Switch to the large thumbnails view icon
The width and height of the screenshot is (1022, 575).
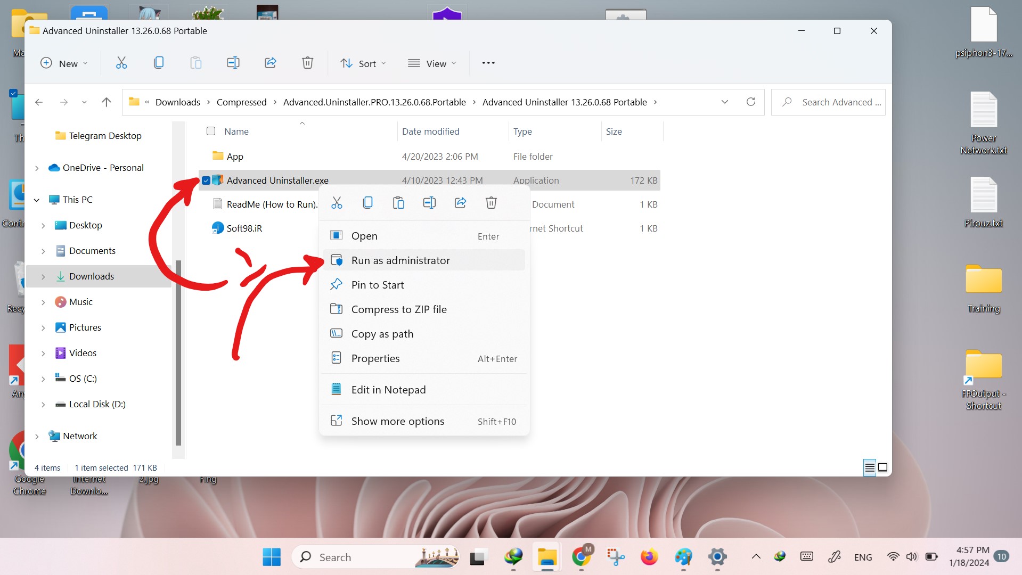882,467
